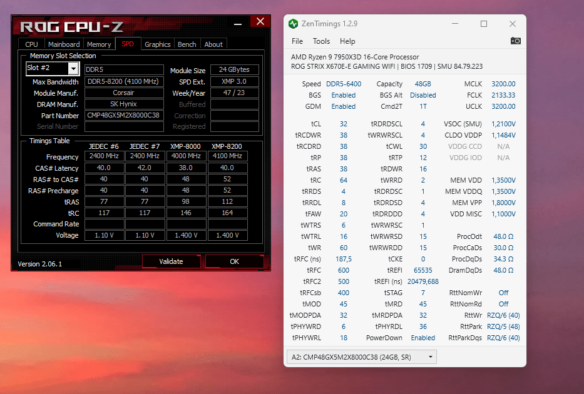Click the Module Size 24 GBytes field
584x394 pixels.
pos(235,69)
